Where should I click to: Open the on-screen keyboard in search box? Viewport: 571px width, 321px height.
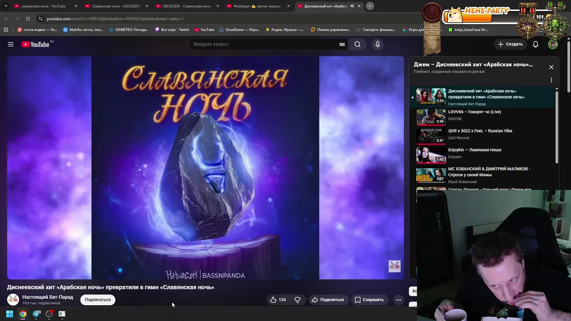(342, 44)
